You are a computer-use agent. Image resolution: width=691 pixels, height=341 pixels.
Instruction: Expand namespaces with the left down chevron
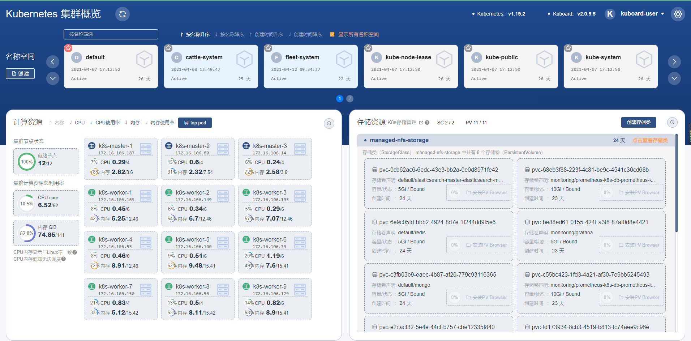[53, 78]
